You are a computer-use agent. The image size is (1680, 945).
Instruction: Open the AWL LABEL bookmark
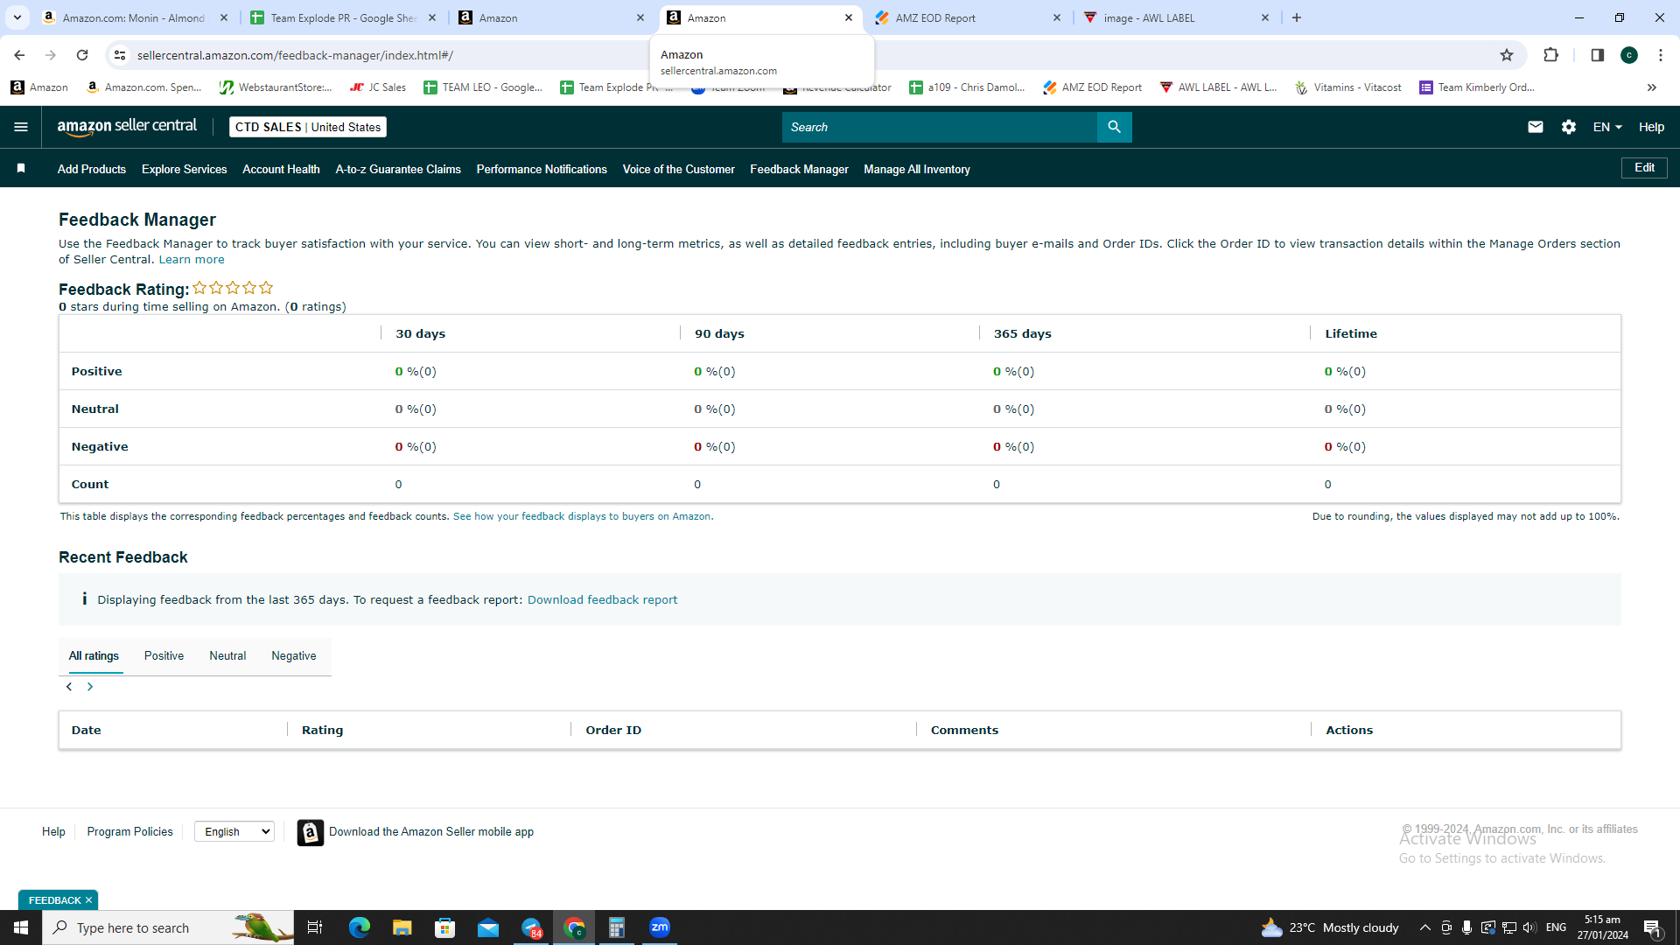click(x=1218, y=87)
